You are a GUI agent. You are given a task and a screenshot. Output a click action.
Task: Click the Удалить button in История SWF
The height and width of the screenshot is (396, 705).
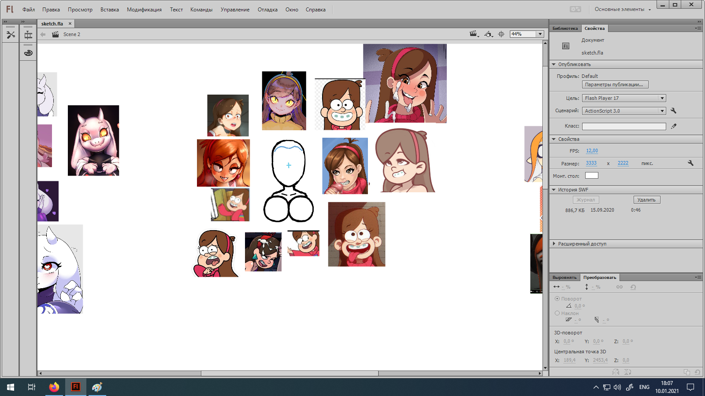tap(646, 200)
